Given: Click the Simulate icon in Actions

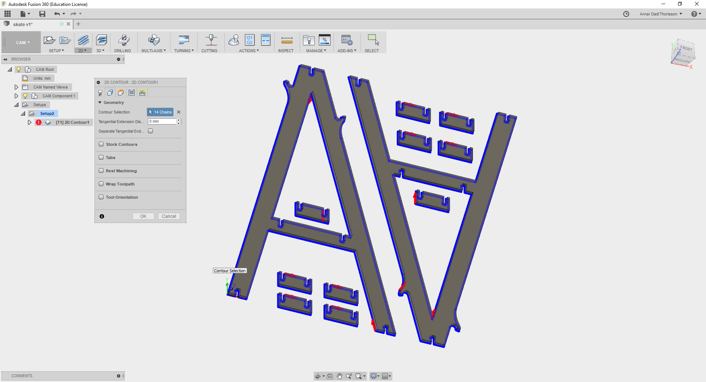Looking at the screenshot, I should [234, 40].
